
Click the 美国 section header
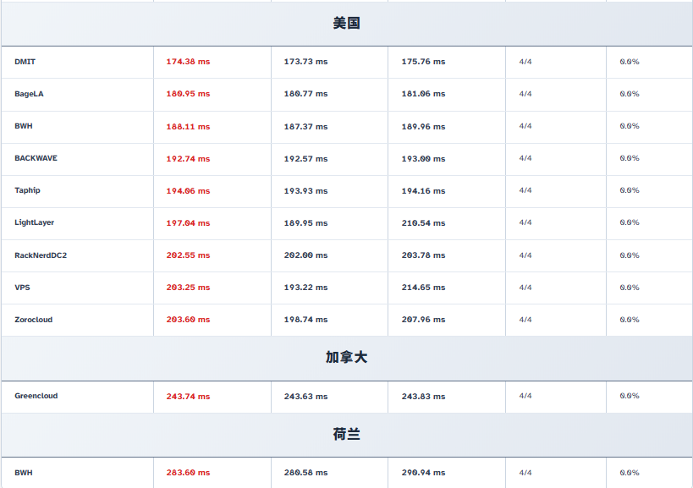[346, 24]
